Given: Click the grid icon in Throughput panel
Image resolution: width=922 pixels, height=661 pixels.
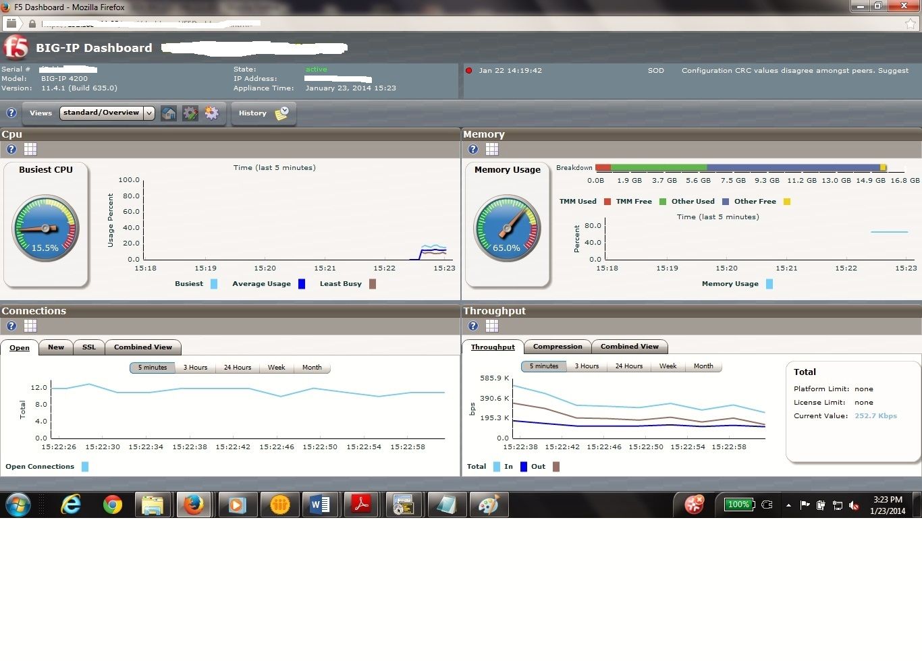Looking at the screenshot, I should point(492,326).
